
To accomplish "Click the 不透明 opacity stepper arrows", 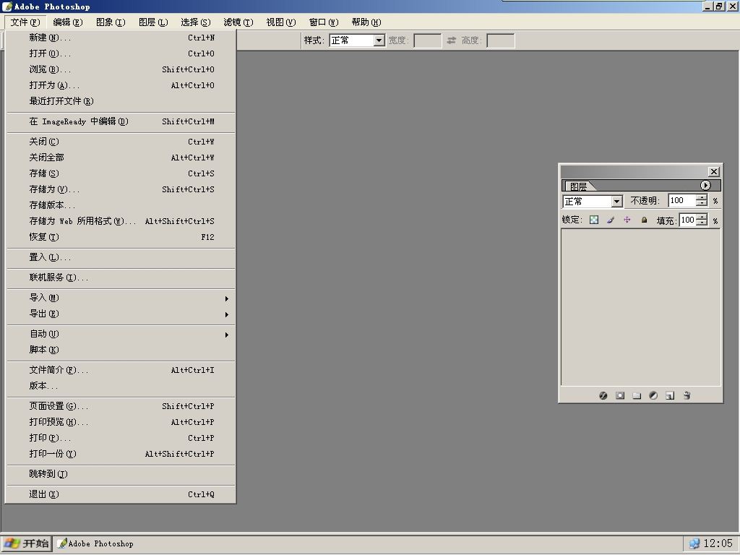I will pyautogui.click(x=702, y=201).
